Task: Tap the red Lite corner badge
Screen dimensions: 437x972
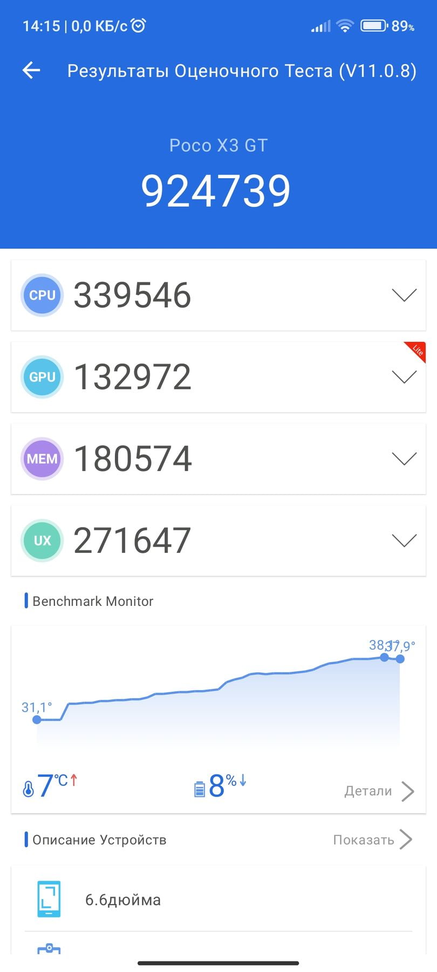Action: pyautogui.click(x=418, y=349)
